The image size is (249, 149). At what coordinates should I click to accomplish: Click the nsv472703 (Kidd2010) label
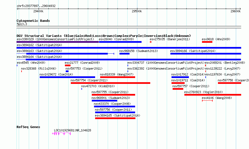point(98,86)
